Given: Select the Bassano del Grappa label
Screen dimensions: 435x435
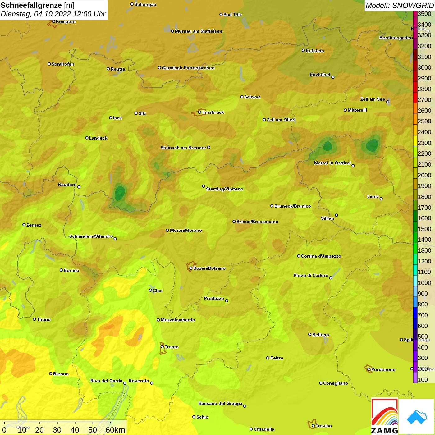Looking at the screenshot, I should [220, 403].
